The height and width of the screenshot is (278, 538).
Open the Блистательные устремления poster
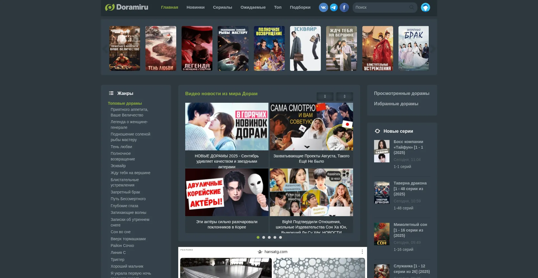[378, 48]
